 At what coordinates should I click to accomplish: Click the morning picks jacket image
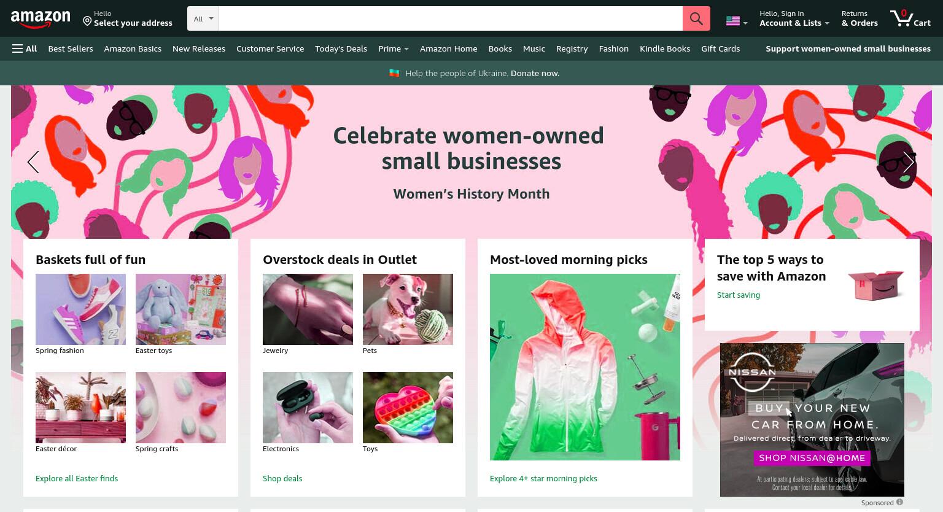585,367
